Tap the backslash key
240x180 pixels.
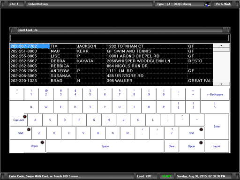(215, 107)
